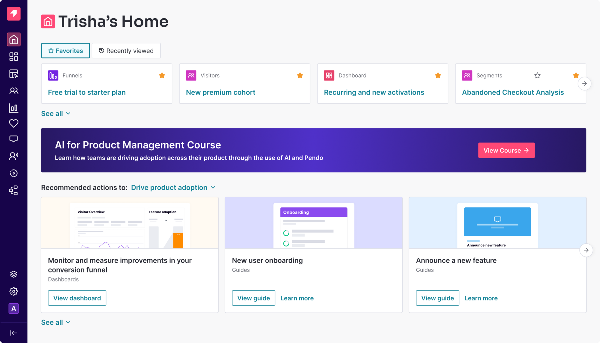Select the Favorites tab
600x343 pixels.
click(65, 50)
